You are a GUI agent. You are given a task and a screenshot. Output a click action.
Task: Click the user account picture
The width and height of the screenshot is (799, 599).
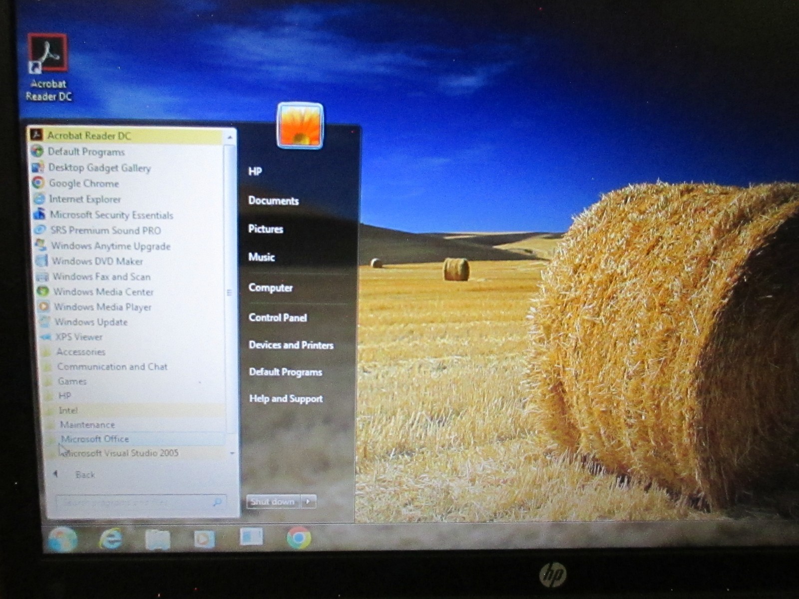(300, 126)
